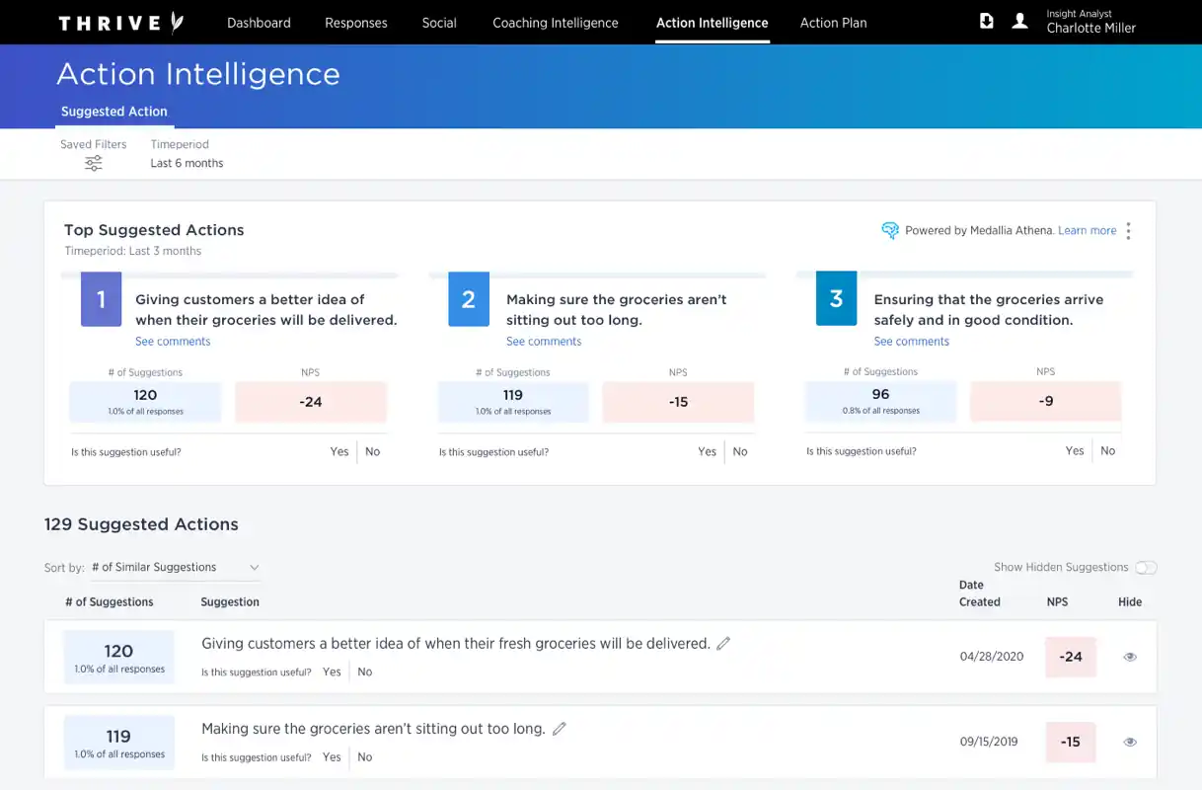Screen dimensions: 1202x790
Task: Click pencil icon beside 'sitting out too long' suggestion
Action: 560,729
